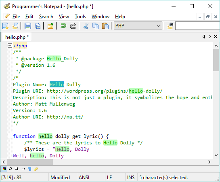
Task: Toggle end-of-line pilcrow marker
Action: click(29, 169)
